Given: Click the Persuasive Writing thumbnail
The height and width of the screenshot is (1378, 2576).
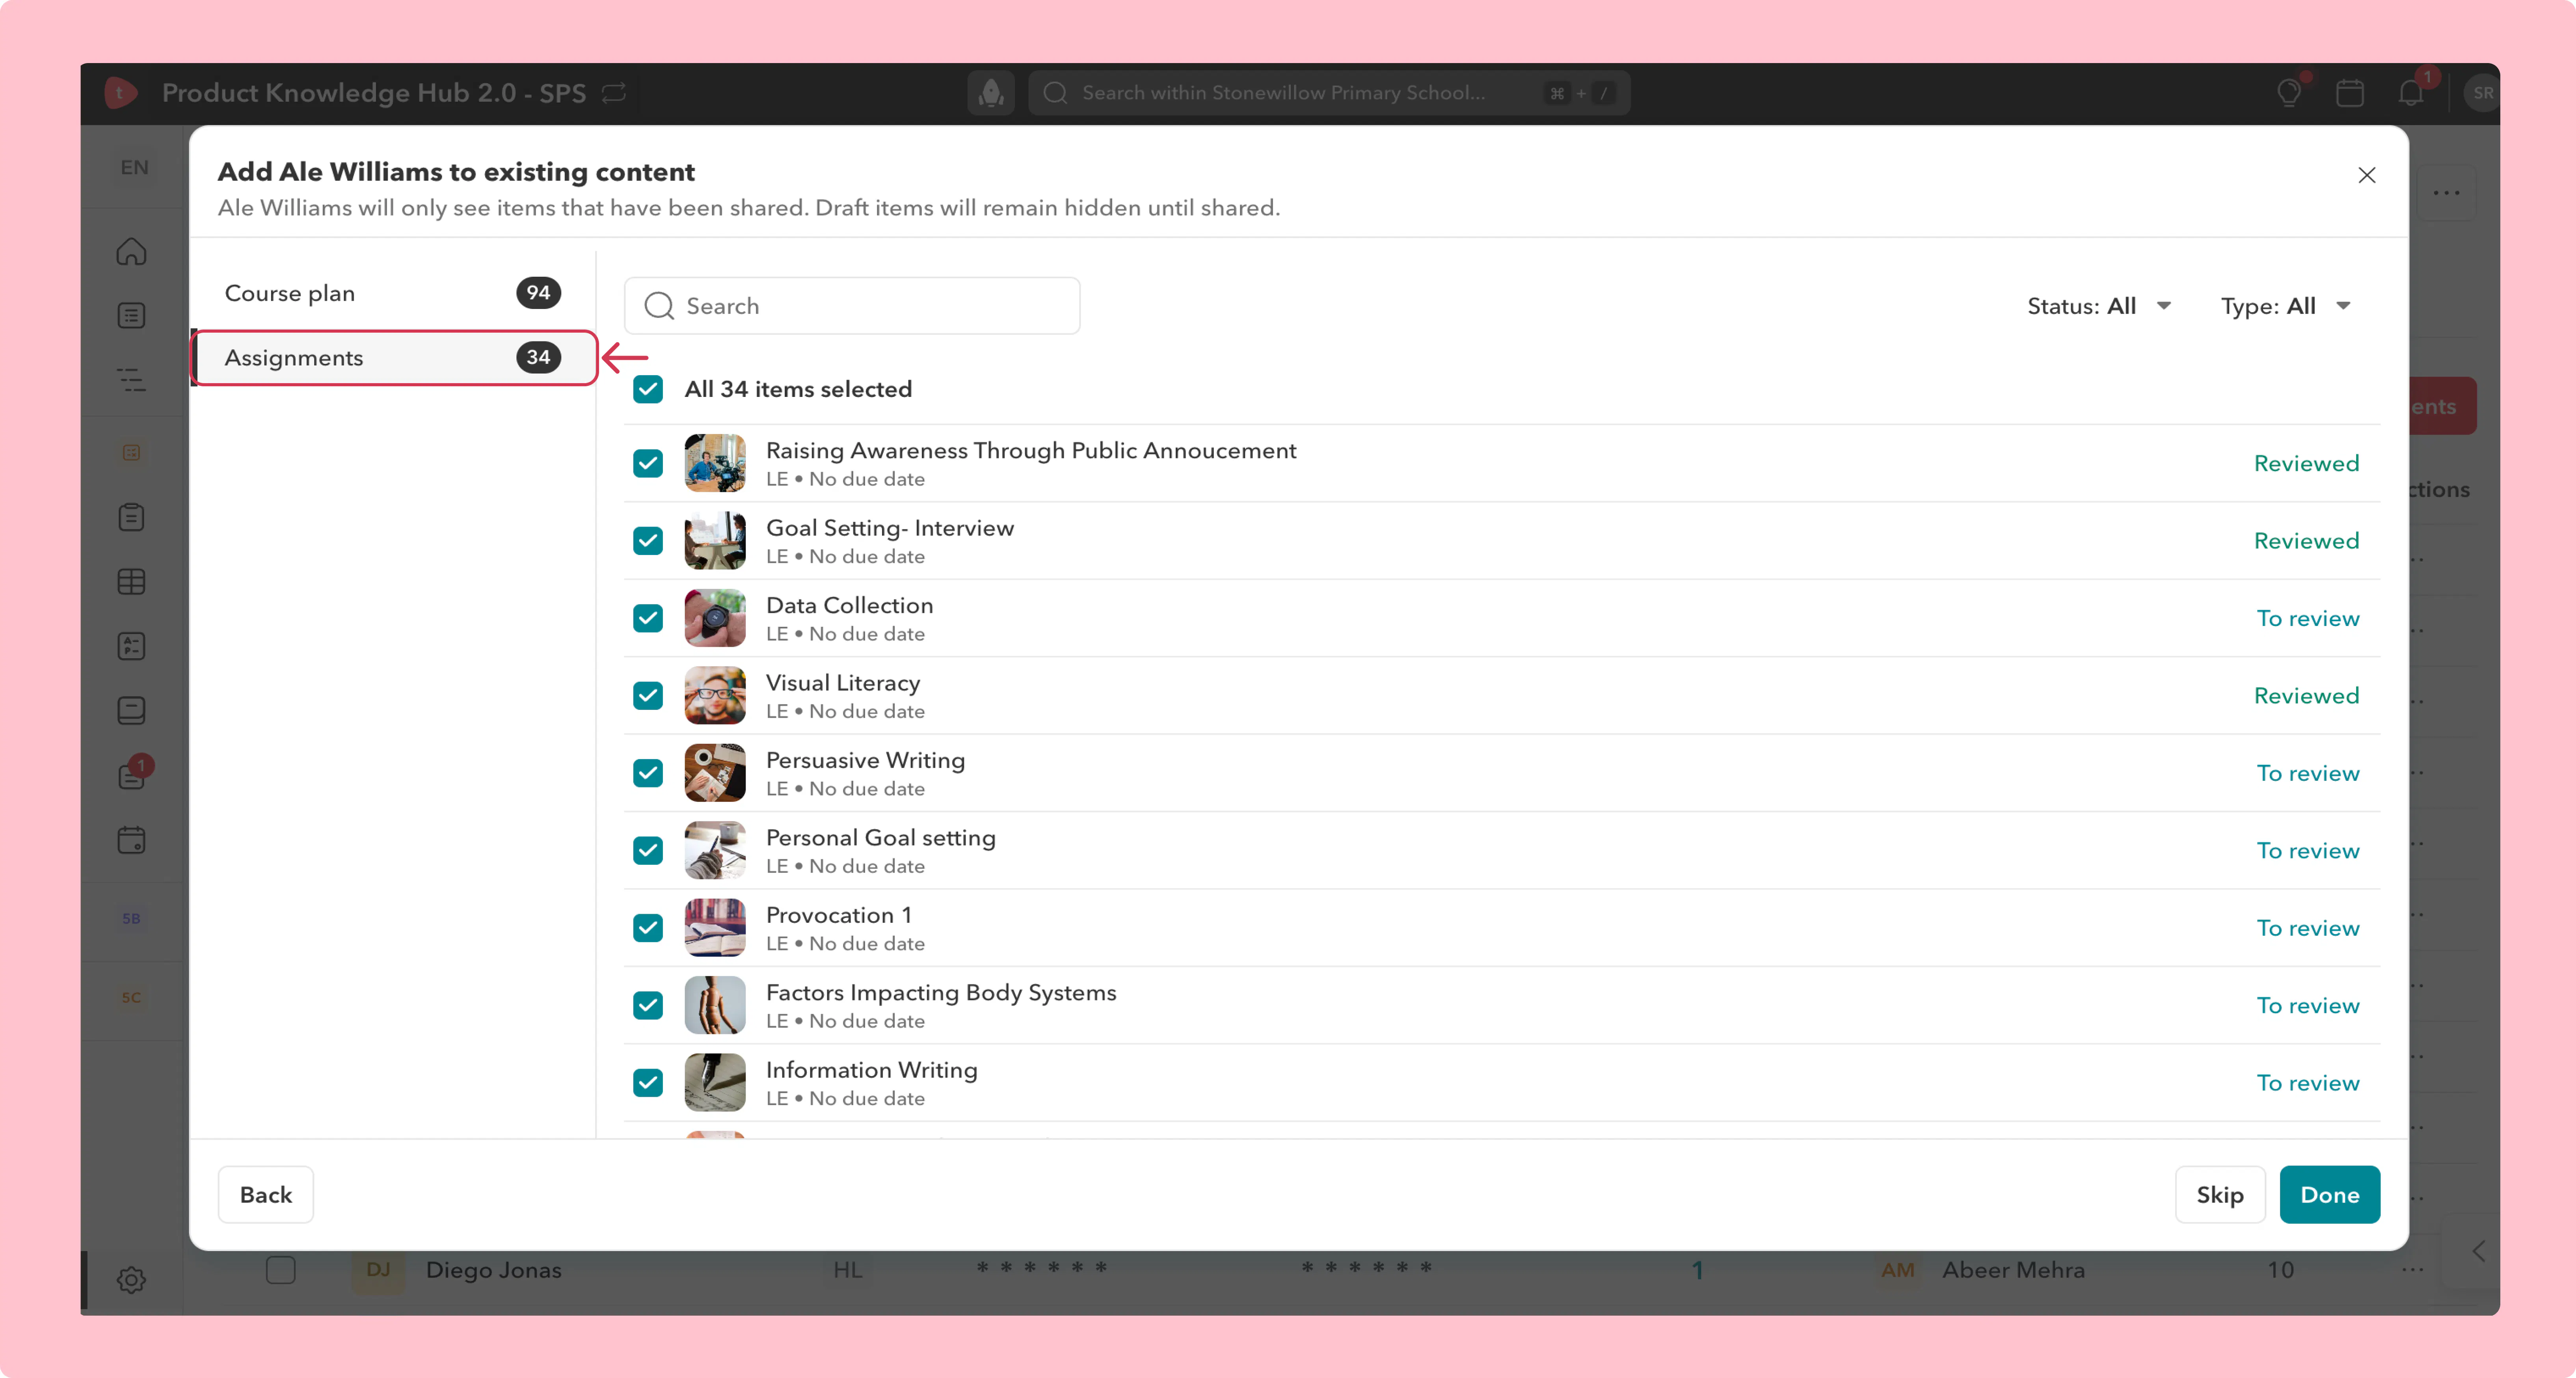Looking at the screenshot, I should [715, 773].
